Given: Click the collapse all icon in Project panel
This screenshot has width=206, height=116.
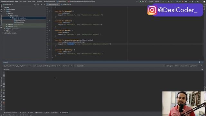Looking at the screenshot, I should point(38,5).
